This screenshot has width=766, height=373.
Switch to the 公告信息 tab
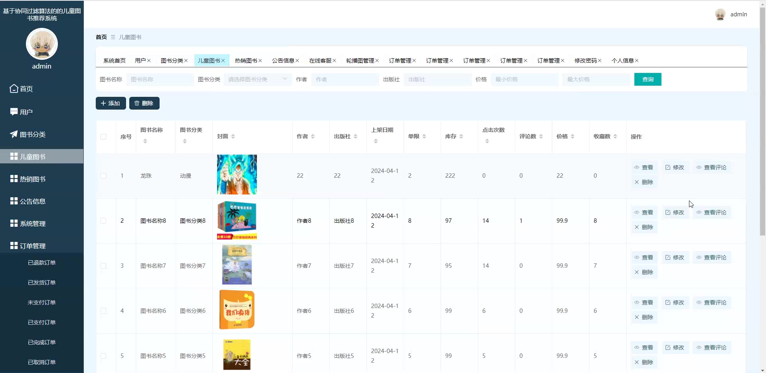coord(283,61)
